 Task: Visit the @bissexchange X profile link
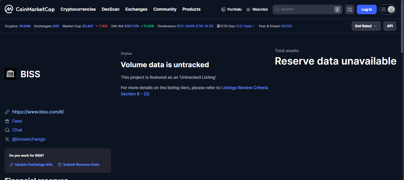pos(28,139)
